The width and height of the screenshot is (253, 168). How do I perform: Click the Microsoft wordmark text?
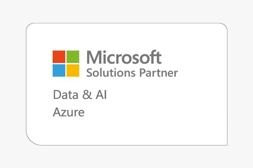click(x=124, y=58)
